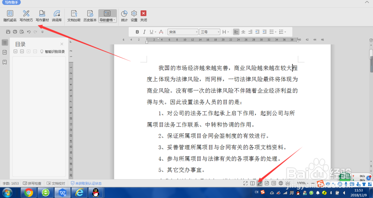Select center text alignment
Image resolution: width=373 pixels, height=198 pixels.
243,32
